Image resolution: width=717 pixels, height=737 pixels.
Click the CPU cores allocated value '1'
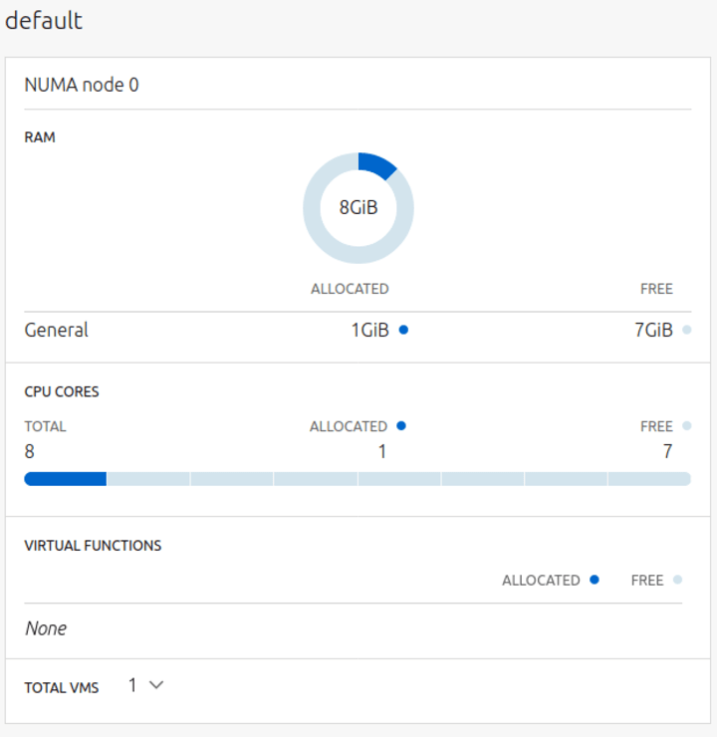(x=382, y=452)
